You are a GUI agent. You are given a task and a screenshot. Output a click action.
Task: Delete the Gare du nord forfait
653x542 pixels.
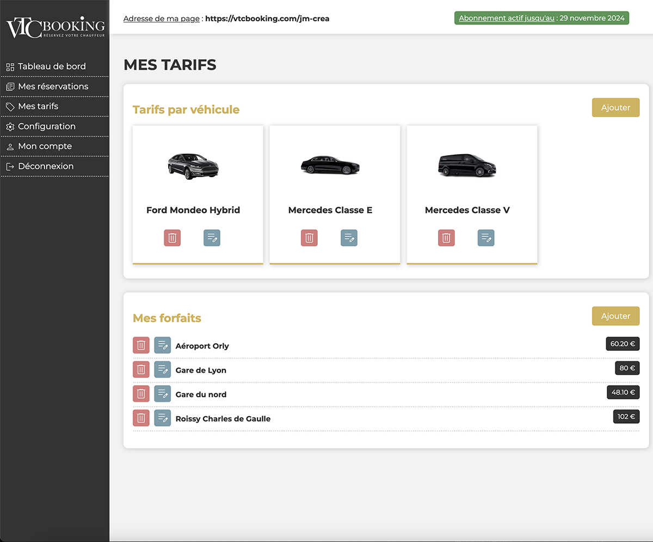tap(141, 394)
